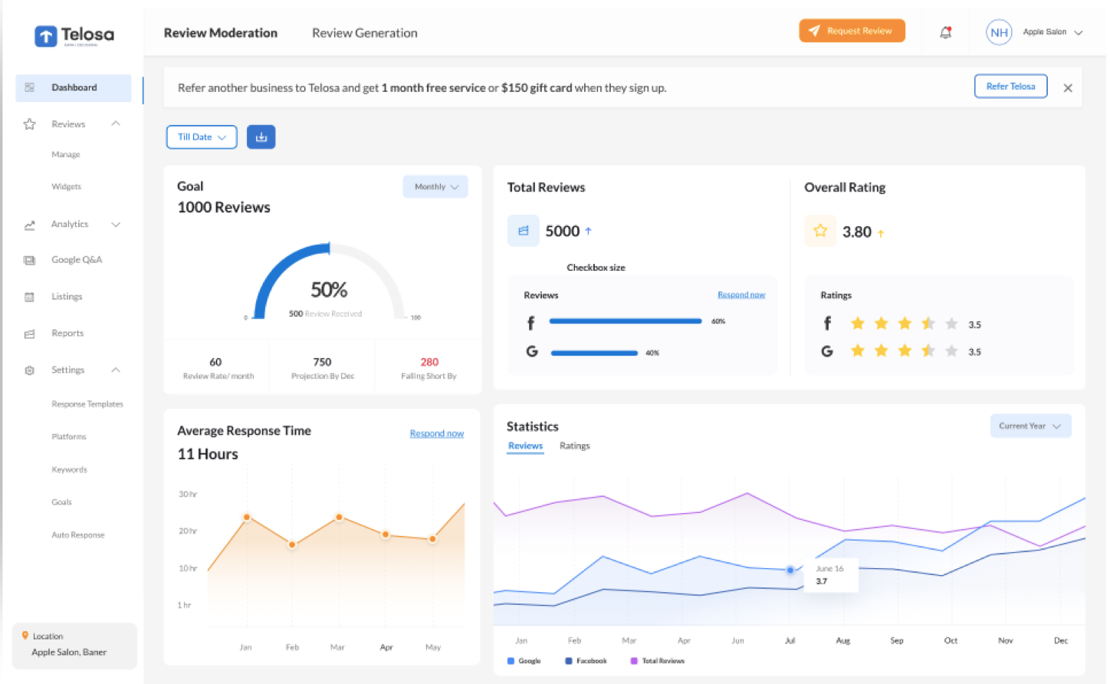Open the Till Date dropdown
Screen dimensions: 1110x684
(x=202, y=137)
